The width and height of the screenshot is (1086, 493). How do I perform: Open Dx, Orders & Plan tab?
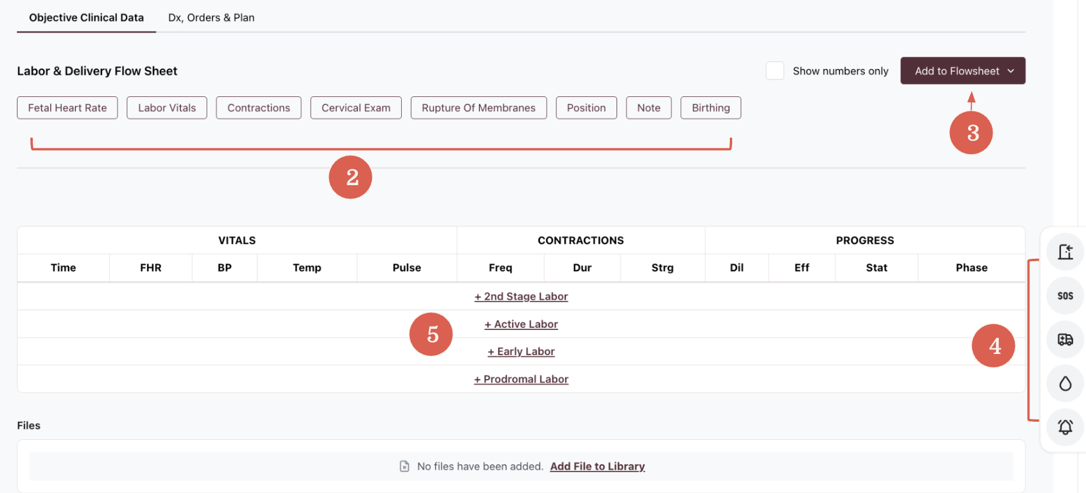coord(211,18)
